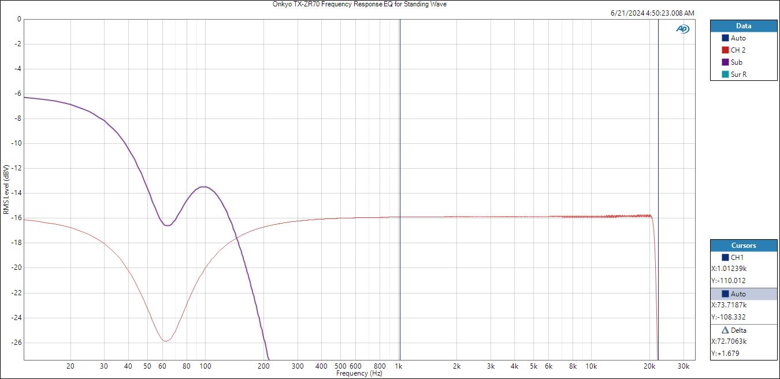Click the CH1 cursor color square

pyautogui.click(x=725, y=258)
